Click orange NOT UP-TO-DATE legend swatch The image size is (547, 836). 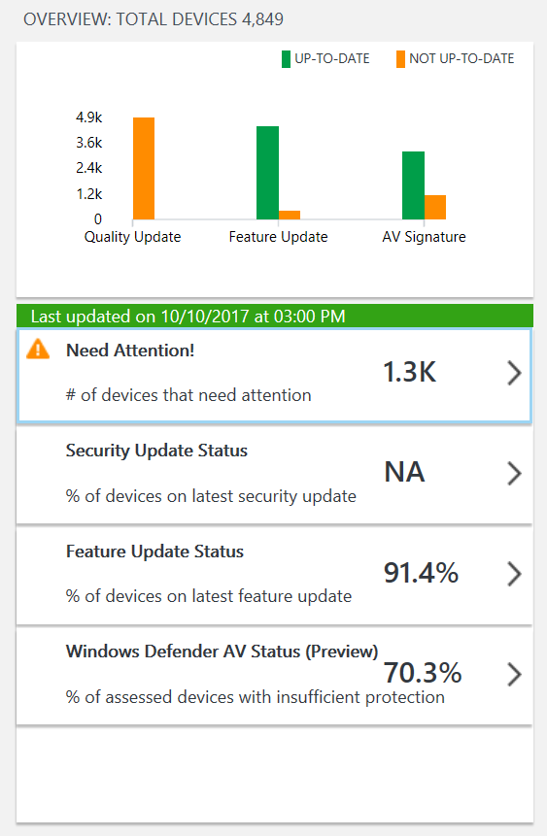(x=400, y=59)
